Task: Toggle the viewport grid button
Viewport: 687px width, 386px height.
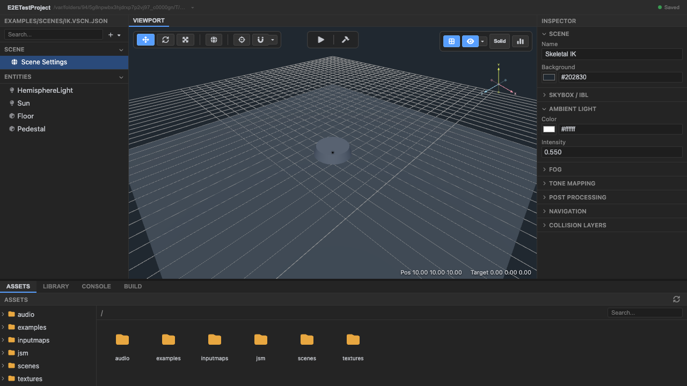Action: point(451,41)
